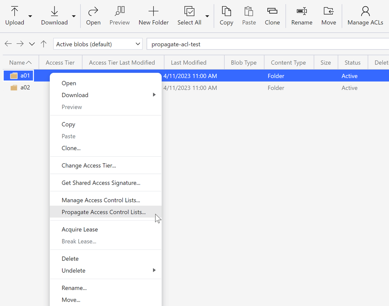
Task: Sort by Content Type column header
Action: point(288,63)
